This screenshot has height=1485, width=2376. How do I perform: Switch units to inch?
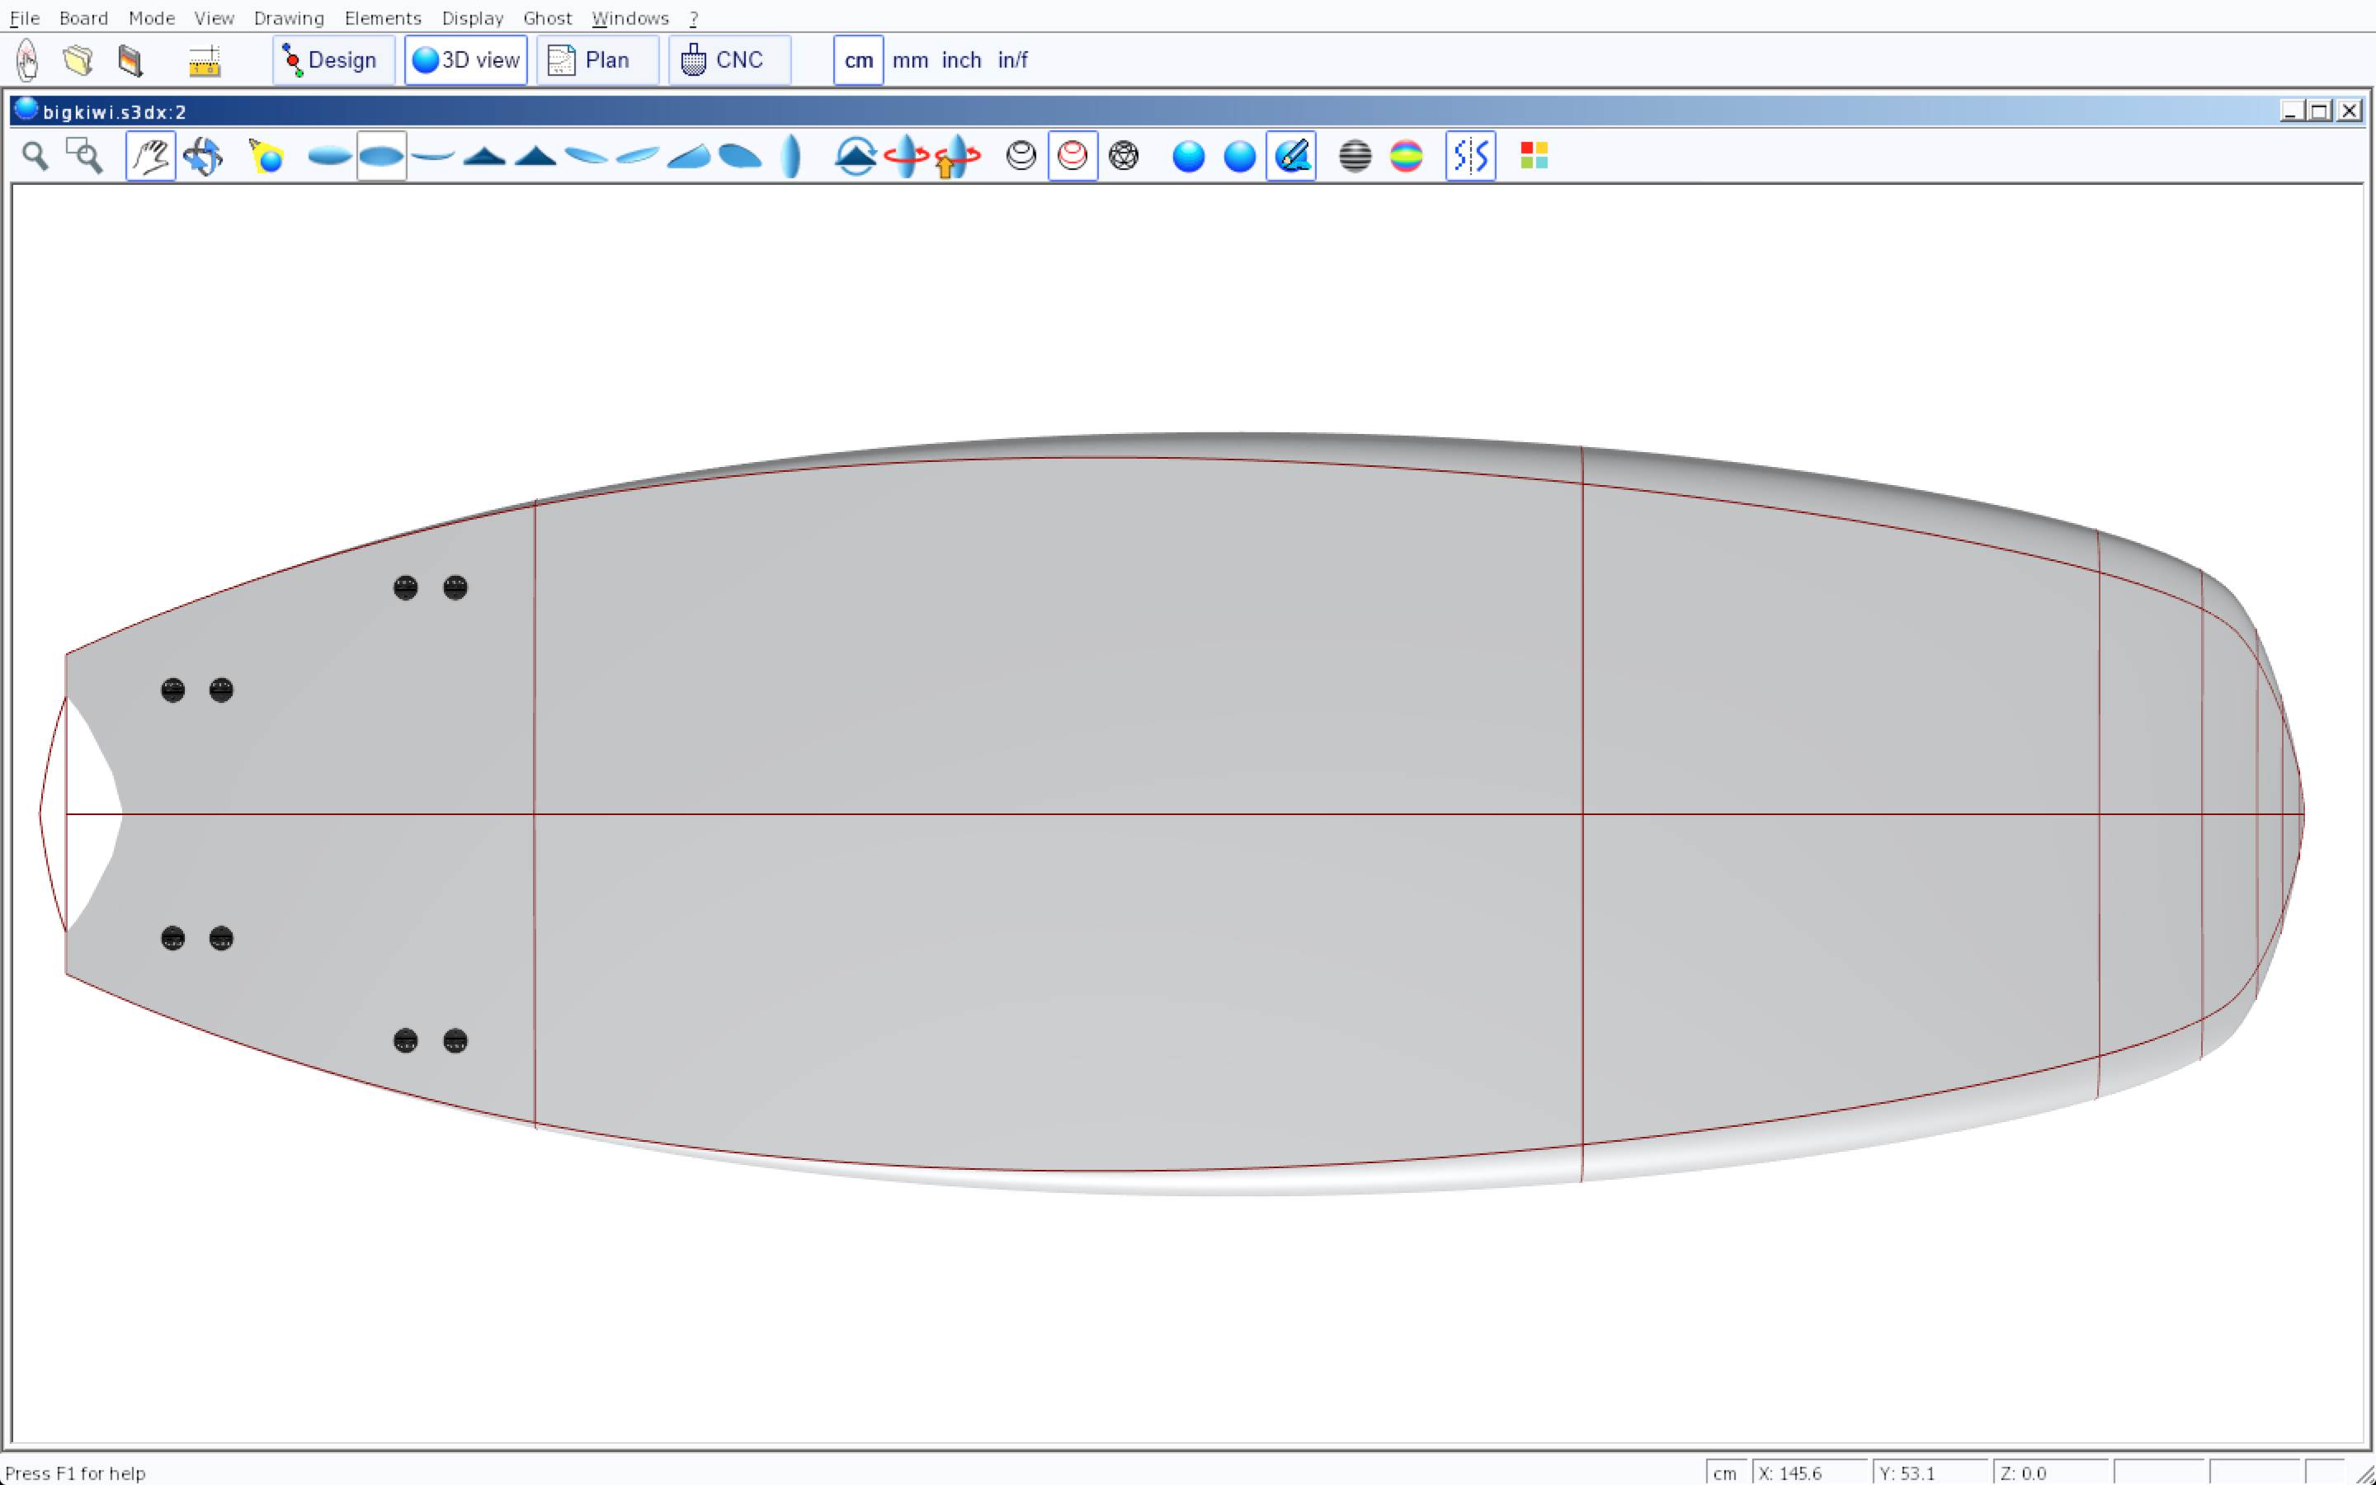click(x=961, y=61)
